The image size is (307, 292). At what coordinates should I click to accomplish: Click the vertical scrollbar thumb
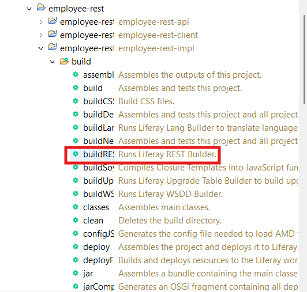click(305, 60)
